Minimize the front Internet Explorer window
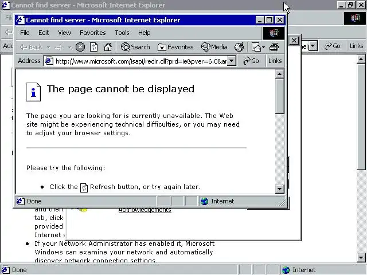The image size is (367, 275). coord(259,20)
